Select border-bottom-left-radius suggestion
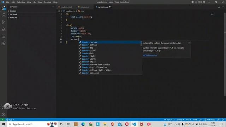 click(110, 65)
